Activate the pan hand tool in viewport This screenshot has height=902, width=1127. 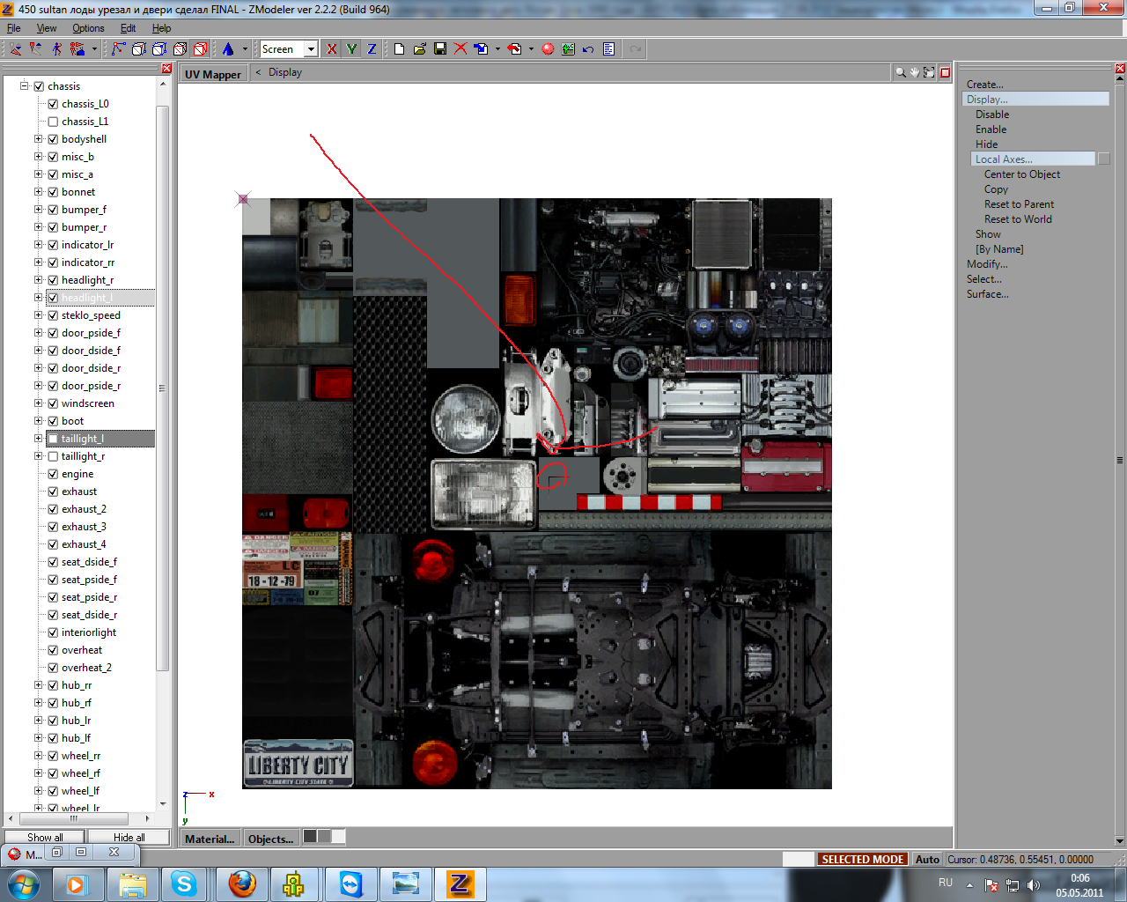click(x=915, y=73)
